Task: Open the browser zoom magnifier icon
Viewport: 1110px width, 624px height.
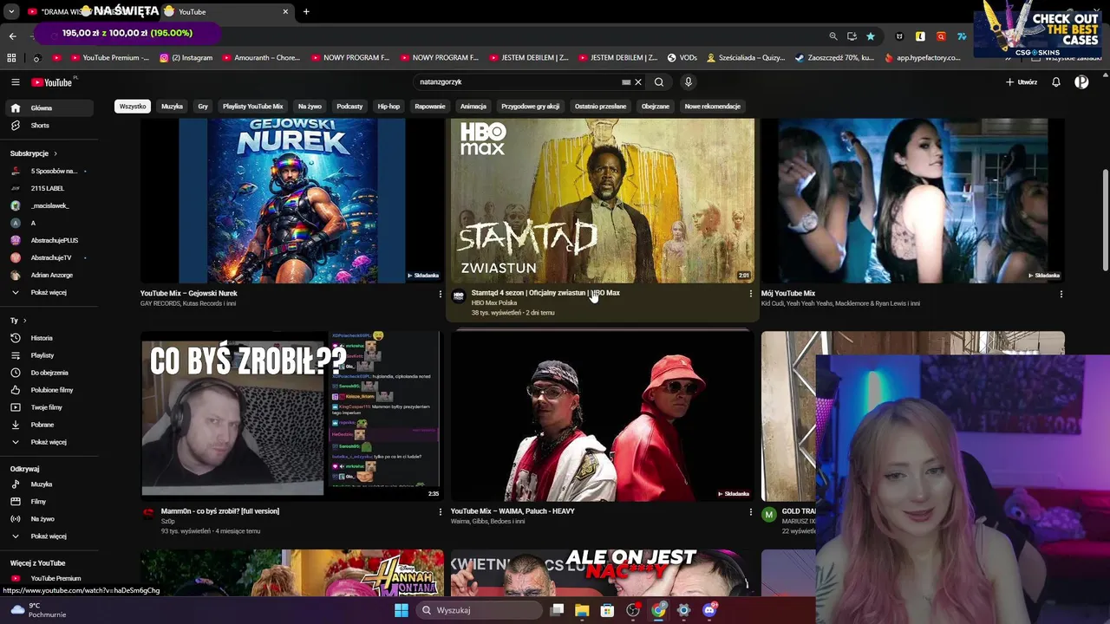Action: [833, 36]
